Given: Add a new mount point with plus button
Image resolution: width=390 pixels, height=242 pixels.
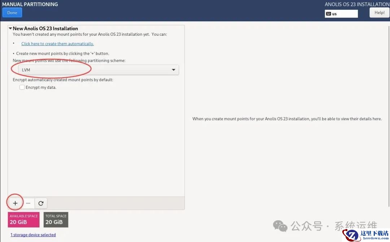Looking at the screenshot, I should coord(15,203).
